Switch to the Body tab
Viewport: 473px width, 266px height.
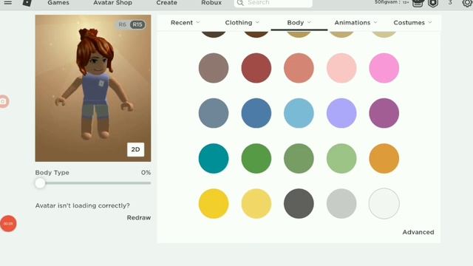(x=296, y=23)
